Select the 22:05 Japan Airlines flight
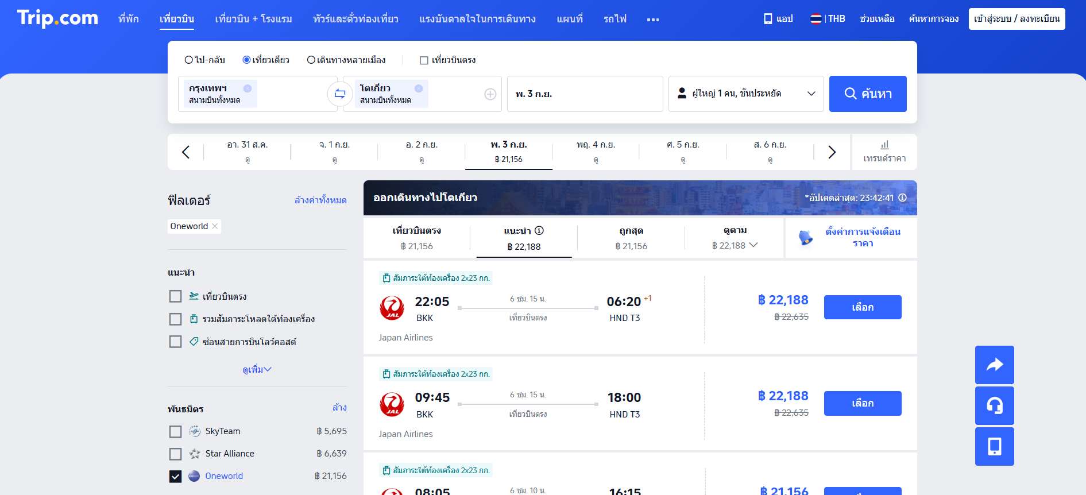The width and height of the screenshot is (1086, 495). [x=862, y=307]
